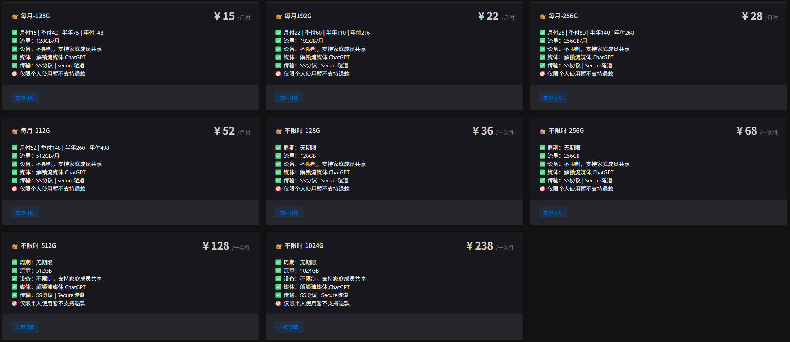
Task: Click the green check beside 流量: 1024GB
Action: tap(278, 270)
